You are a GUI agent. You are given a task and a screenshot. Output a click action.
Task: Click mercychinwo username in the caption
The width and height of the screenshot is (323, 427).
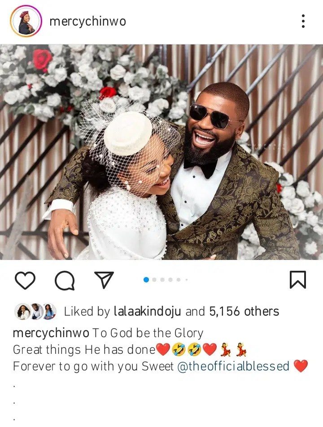coord(51,333)
